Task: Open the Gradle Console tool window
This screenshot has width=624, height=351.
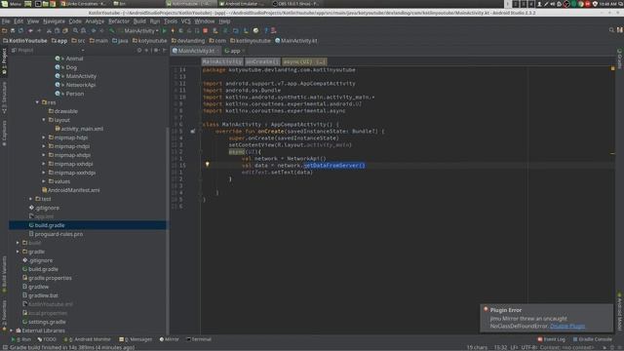Action: tap(593, 339)
